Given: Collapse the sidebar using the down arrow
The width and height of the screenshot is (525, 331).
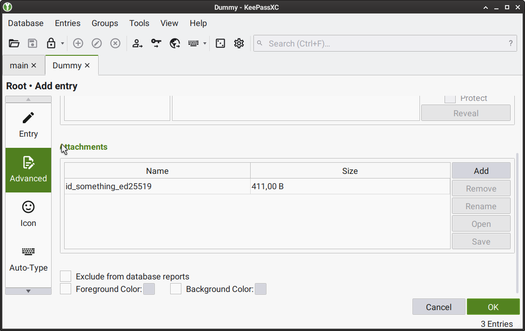Looking at the screenshot, I should coord(28,291).
